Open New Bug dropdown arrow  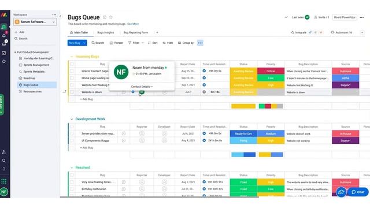click(x=84, y=43)
